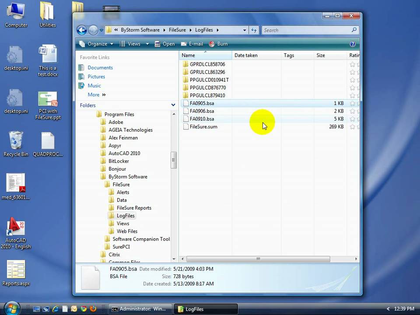Open Explorer help question mark icon
420x315 pixels.
pyautogui.click(x=353, y=44)
